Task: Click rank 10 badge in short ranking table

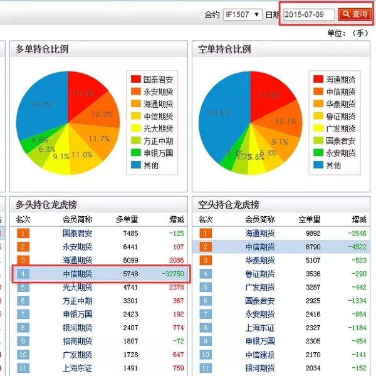Action: (x=206, y=355)
